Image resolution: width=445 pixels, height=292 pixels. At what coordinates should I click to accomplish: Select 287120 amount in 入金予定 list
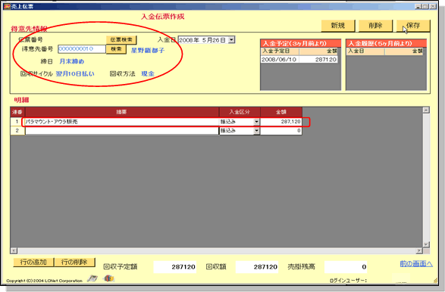pos(318,60)
